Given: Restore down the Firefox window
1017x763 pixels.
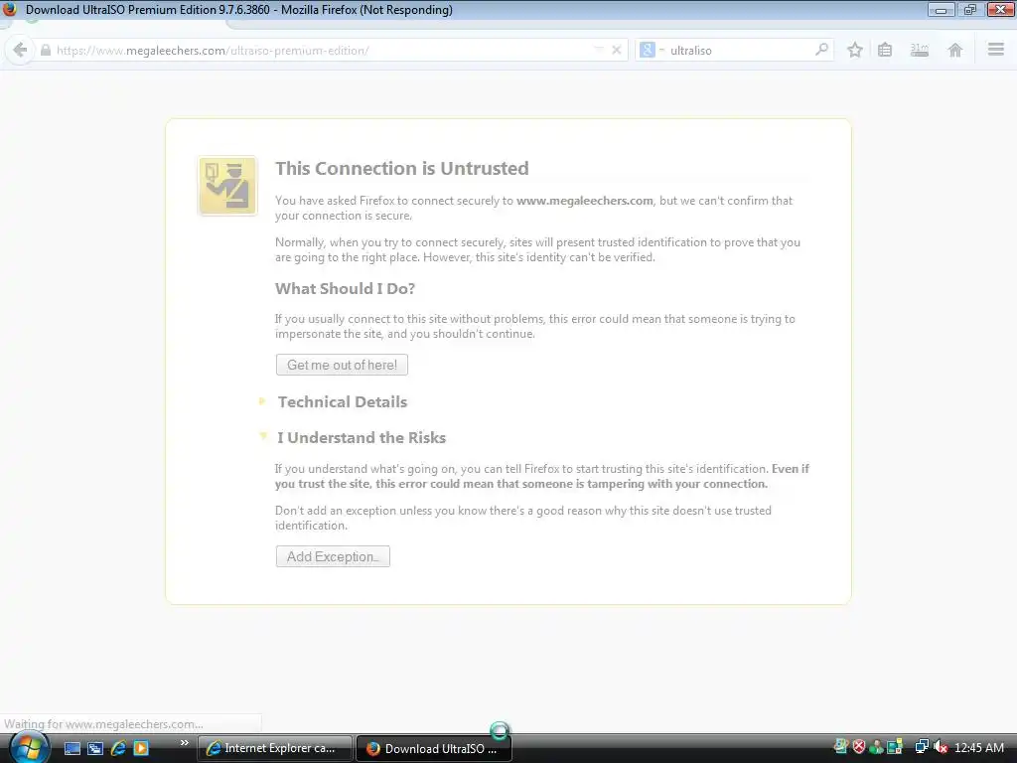Looking at the screenshot, I should point(970,10).
